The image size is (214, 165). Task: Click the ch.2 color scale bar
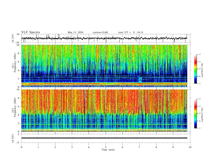(196, 114)
